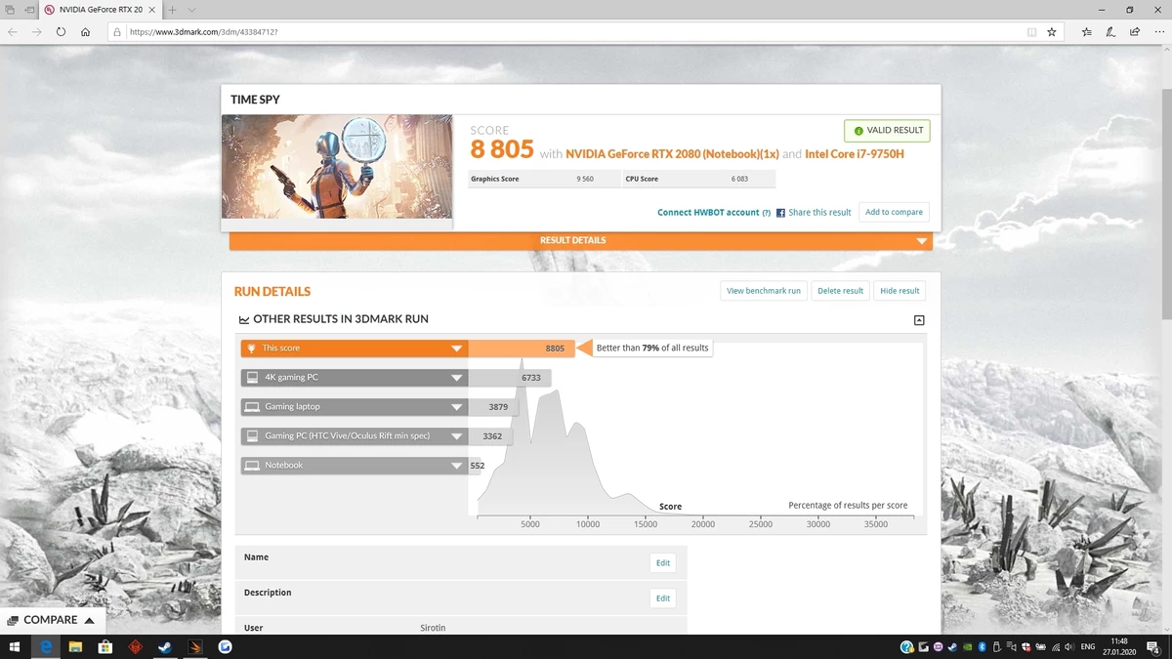Go to the browser home page
The height and width of the screenshot is (659, 1172).
pyautogui.click(x=86, y=31)
